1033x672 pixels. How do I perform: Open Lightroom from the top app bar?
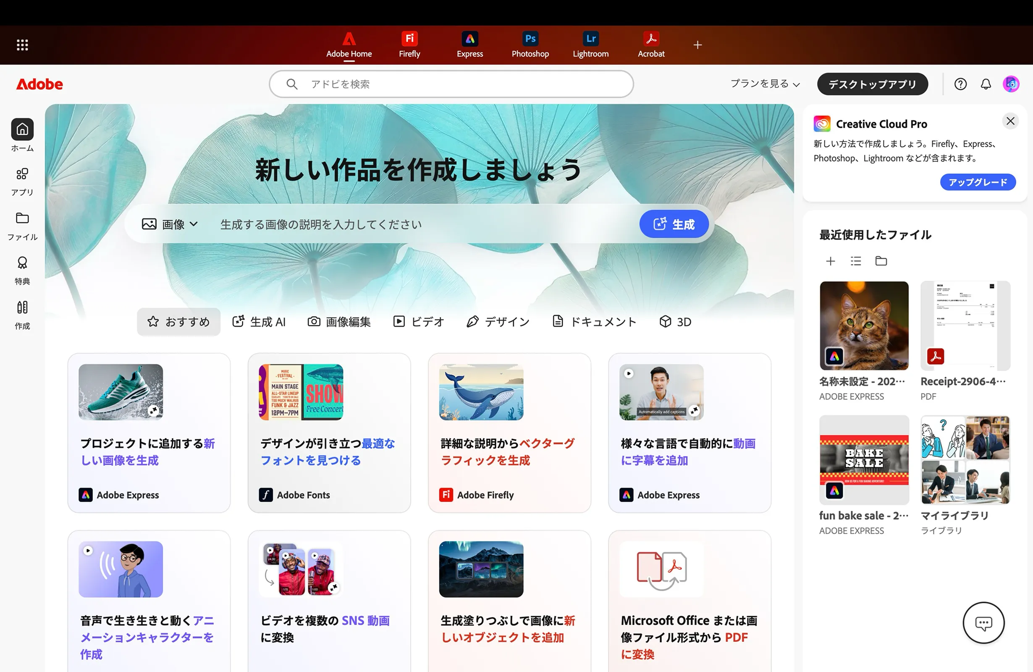click(x=590, y=45)
